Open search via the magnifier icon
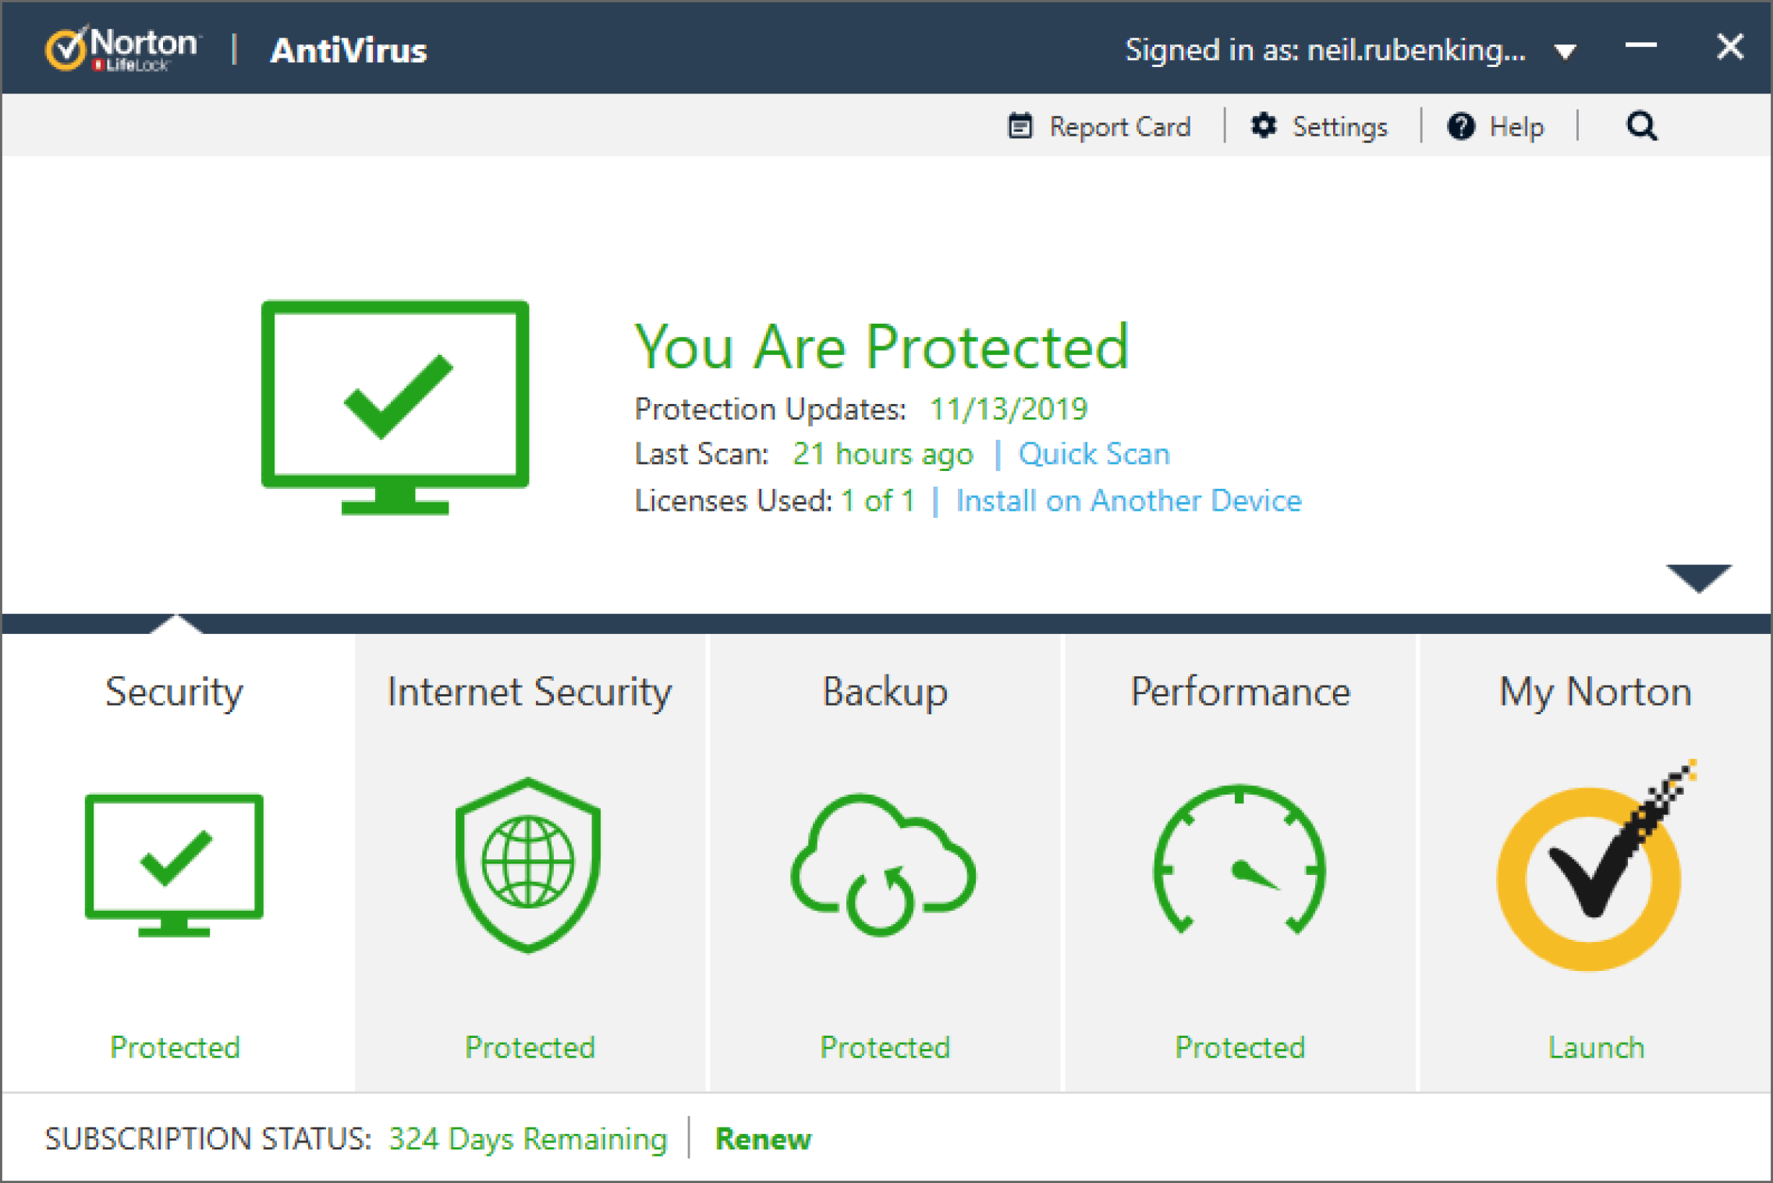This screenshot has height=1183, width=1773. pyautogui.click(x=1641, y=126)
